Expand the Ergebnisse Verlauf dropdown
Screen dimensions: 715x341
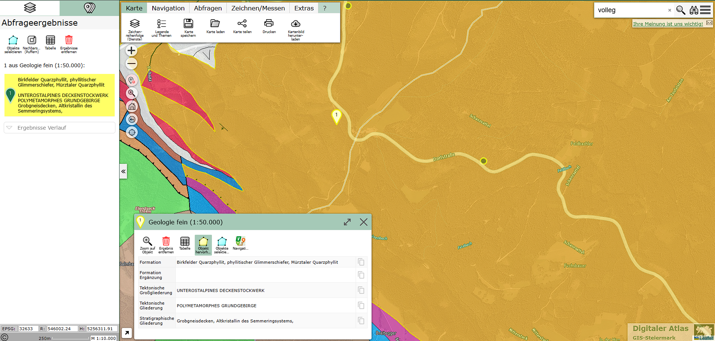tap(60, 128)
